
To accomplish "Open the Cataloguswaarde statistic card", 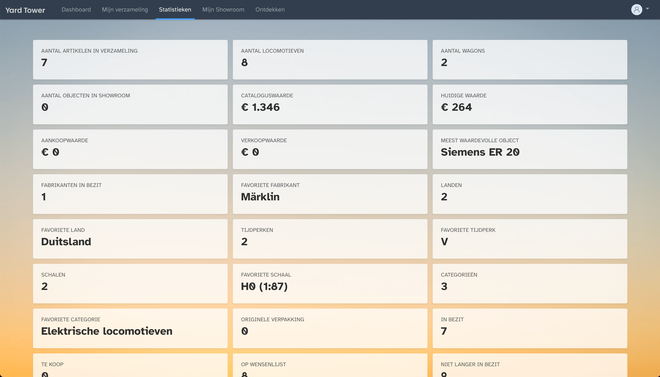I will (x=330, y=104).
